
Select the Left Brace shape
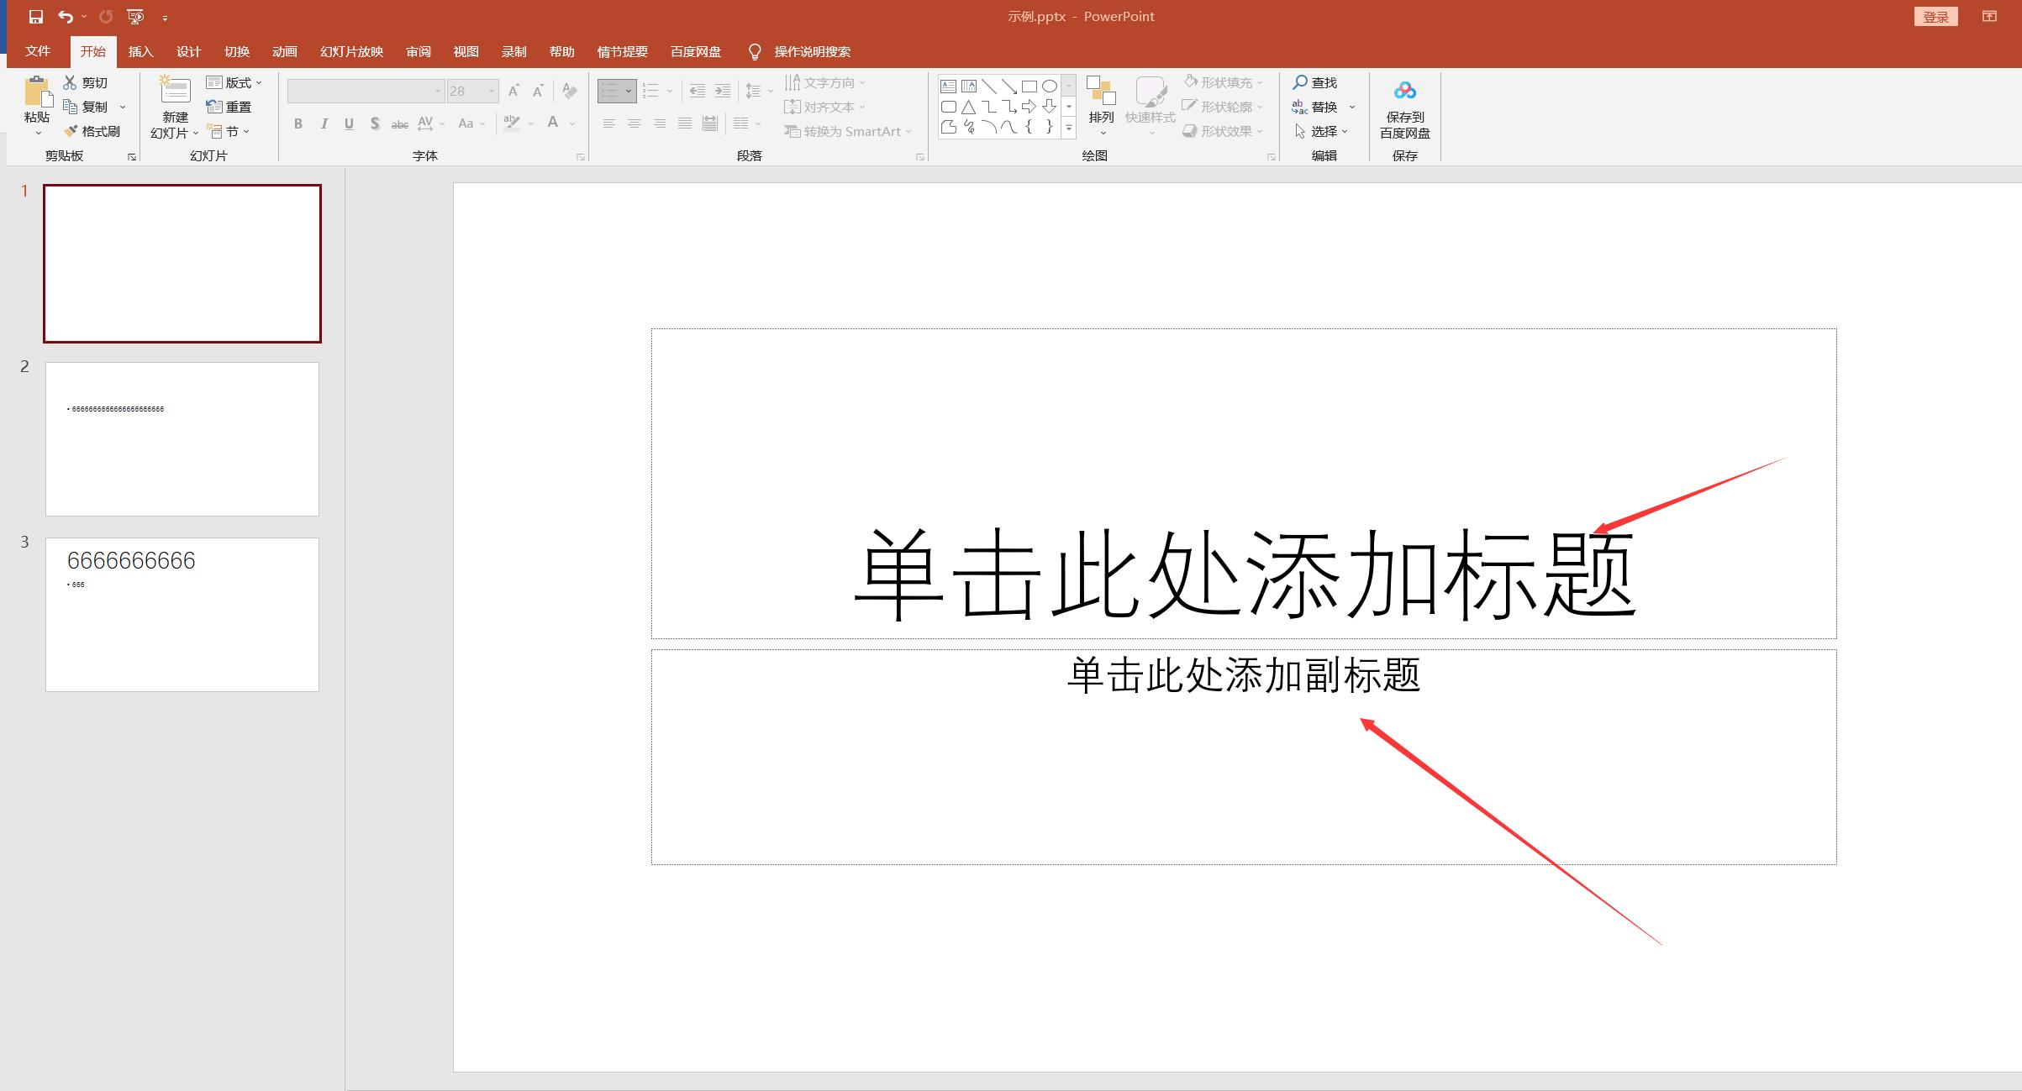(x=1029, y=127)
